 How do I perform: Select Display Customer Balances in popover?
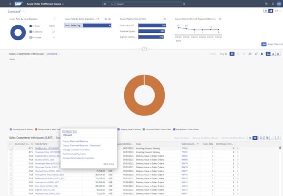point(75,141)
